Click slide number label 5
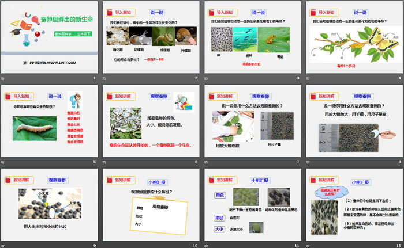This screenshot has height=248, width=404. 95,162
